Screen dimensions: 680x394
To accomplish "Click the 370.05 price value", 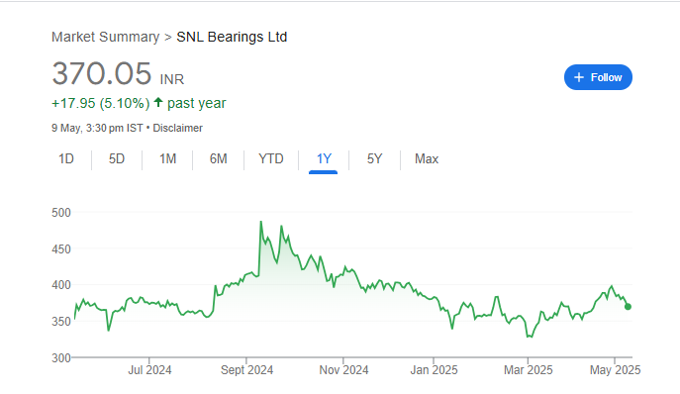I will pos(102,73).
